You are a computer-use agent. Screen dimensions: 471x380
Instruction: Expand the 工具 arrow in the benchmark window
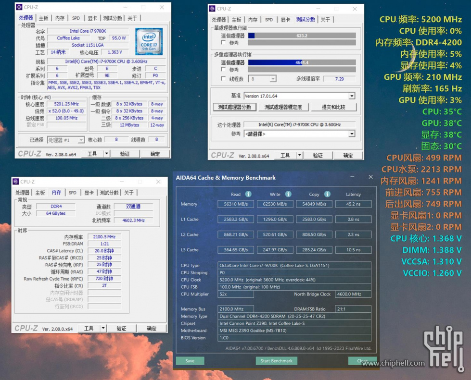point(299,155)
